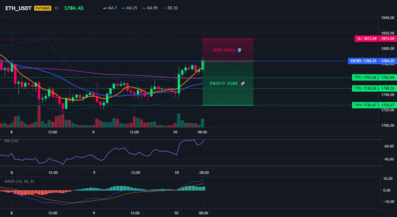Click the 1700.00 price axis value
This screenshot has height=217, width=397.
pyautogui.click(x=388, y=125)
